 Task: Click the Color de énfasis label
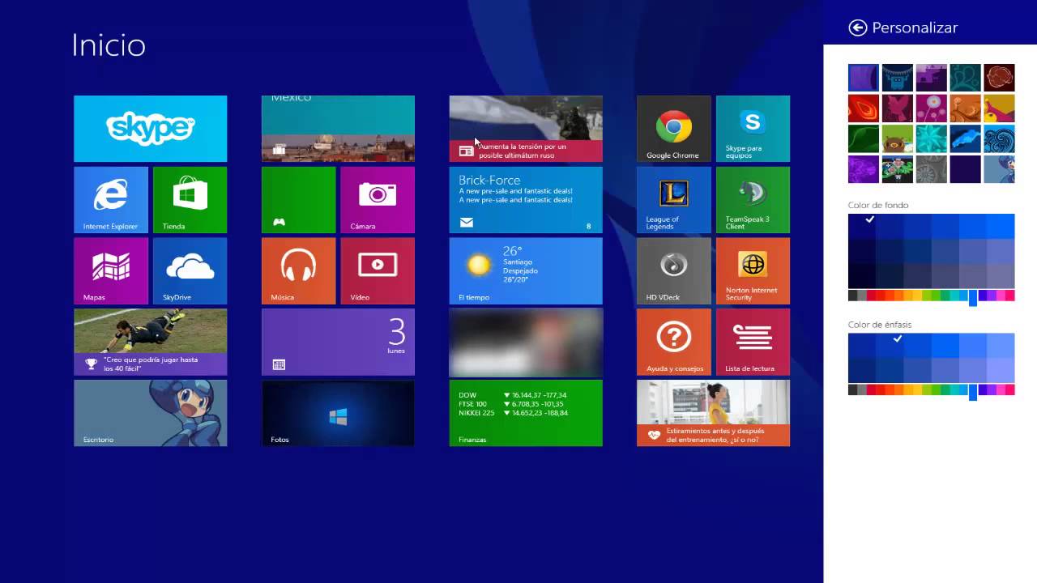[x=880, y=325]
